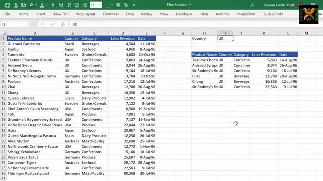Open the fill color dropdown arrow
The image size is (323, 181).
pyautogui.click(x=36, y=5)
